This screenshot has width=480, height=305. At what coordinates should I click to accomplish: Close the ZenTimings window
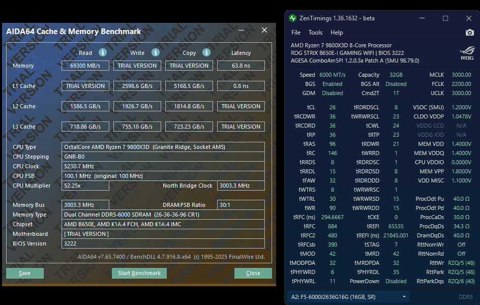pyautogui.click(x=469, y=18)
